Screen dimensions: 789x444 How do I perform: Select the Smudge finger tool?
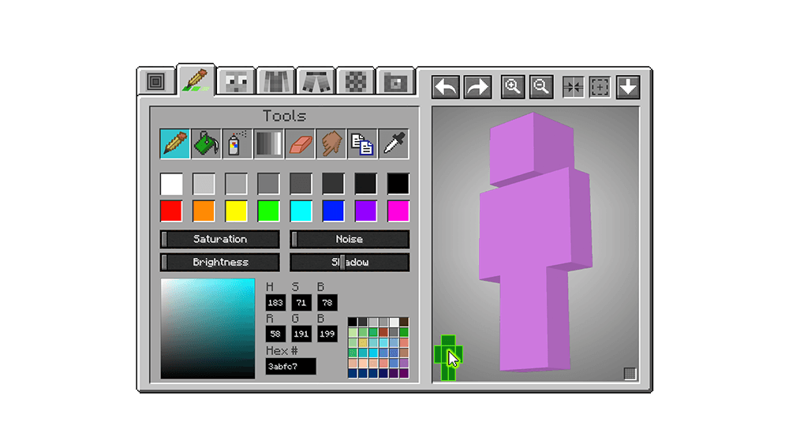click(331, 144)
